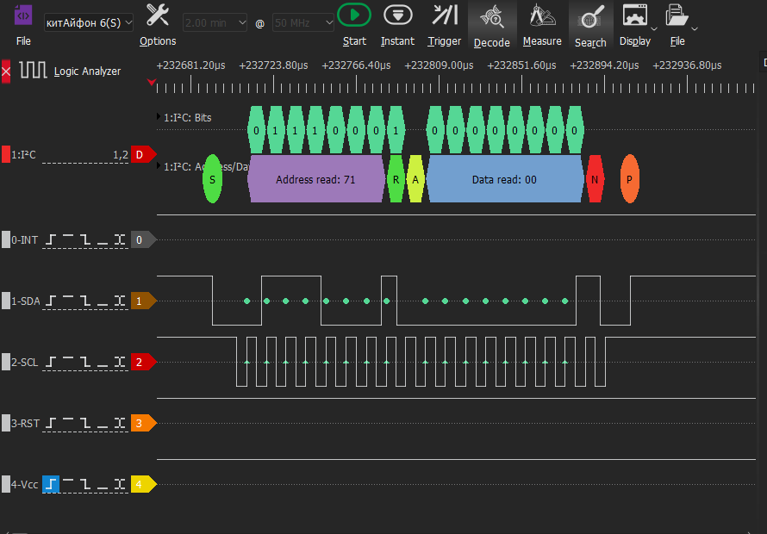Open the device selection dropdown
The height and width of the screenshot is (534, 767).
click(x=90, y=22)
